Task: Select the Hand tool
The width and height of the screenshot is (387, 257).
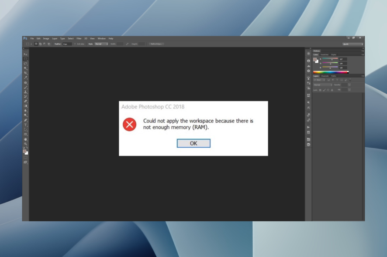Action: 25,139
